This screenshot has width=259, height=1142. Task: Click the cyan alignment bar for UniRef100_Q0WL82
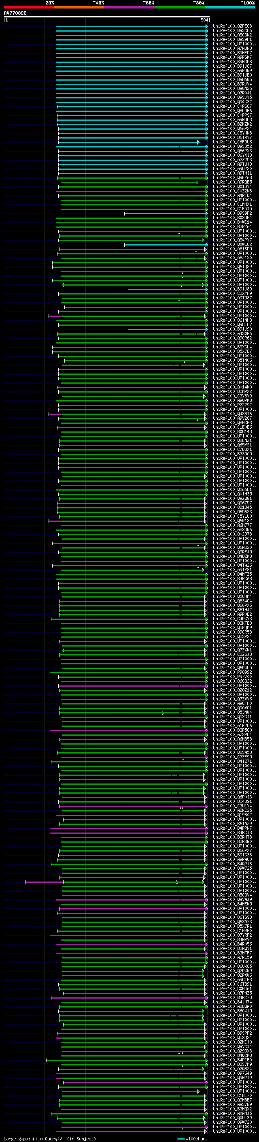pyautogui.click(x=166, y=245)
